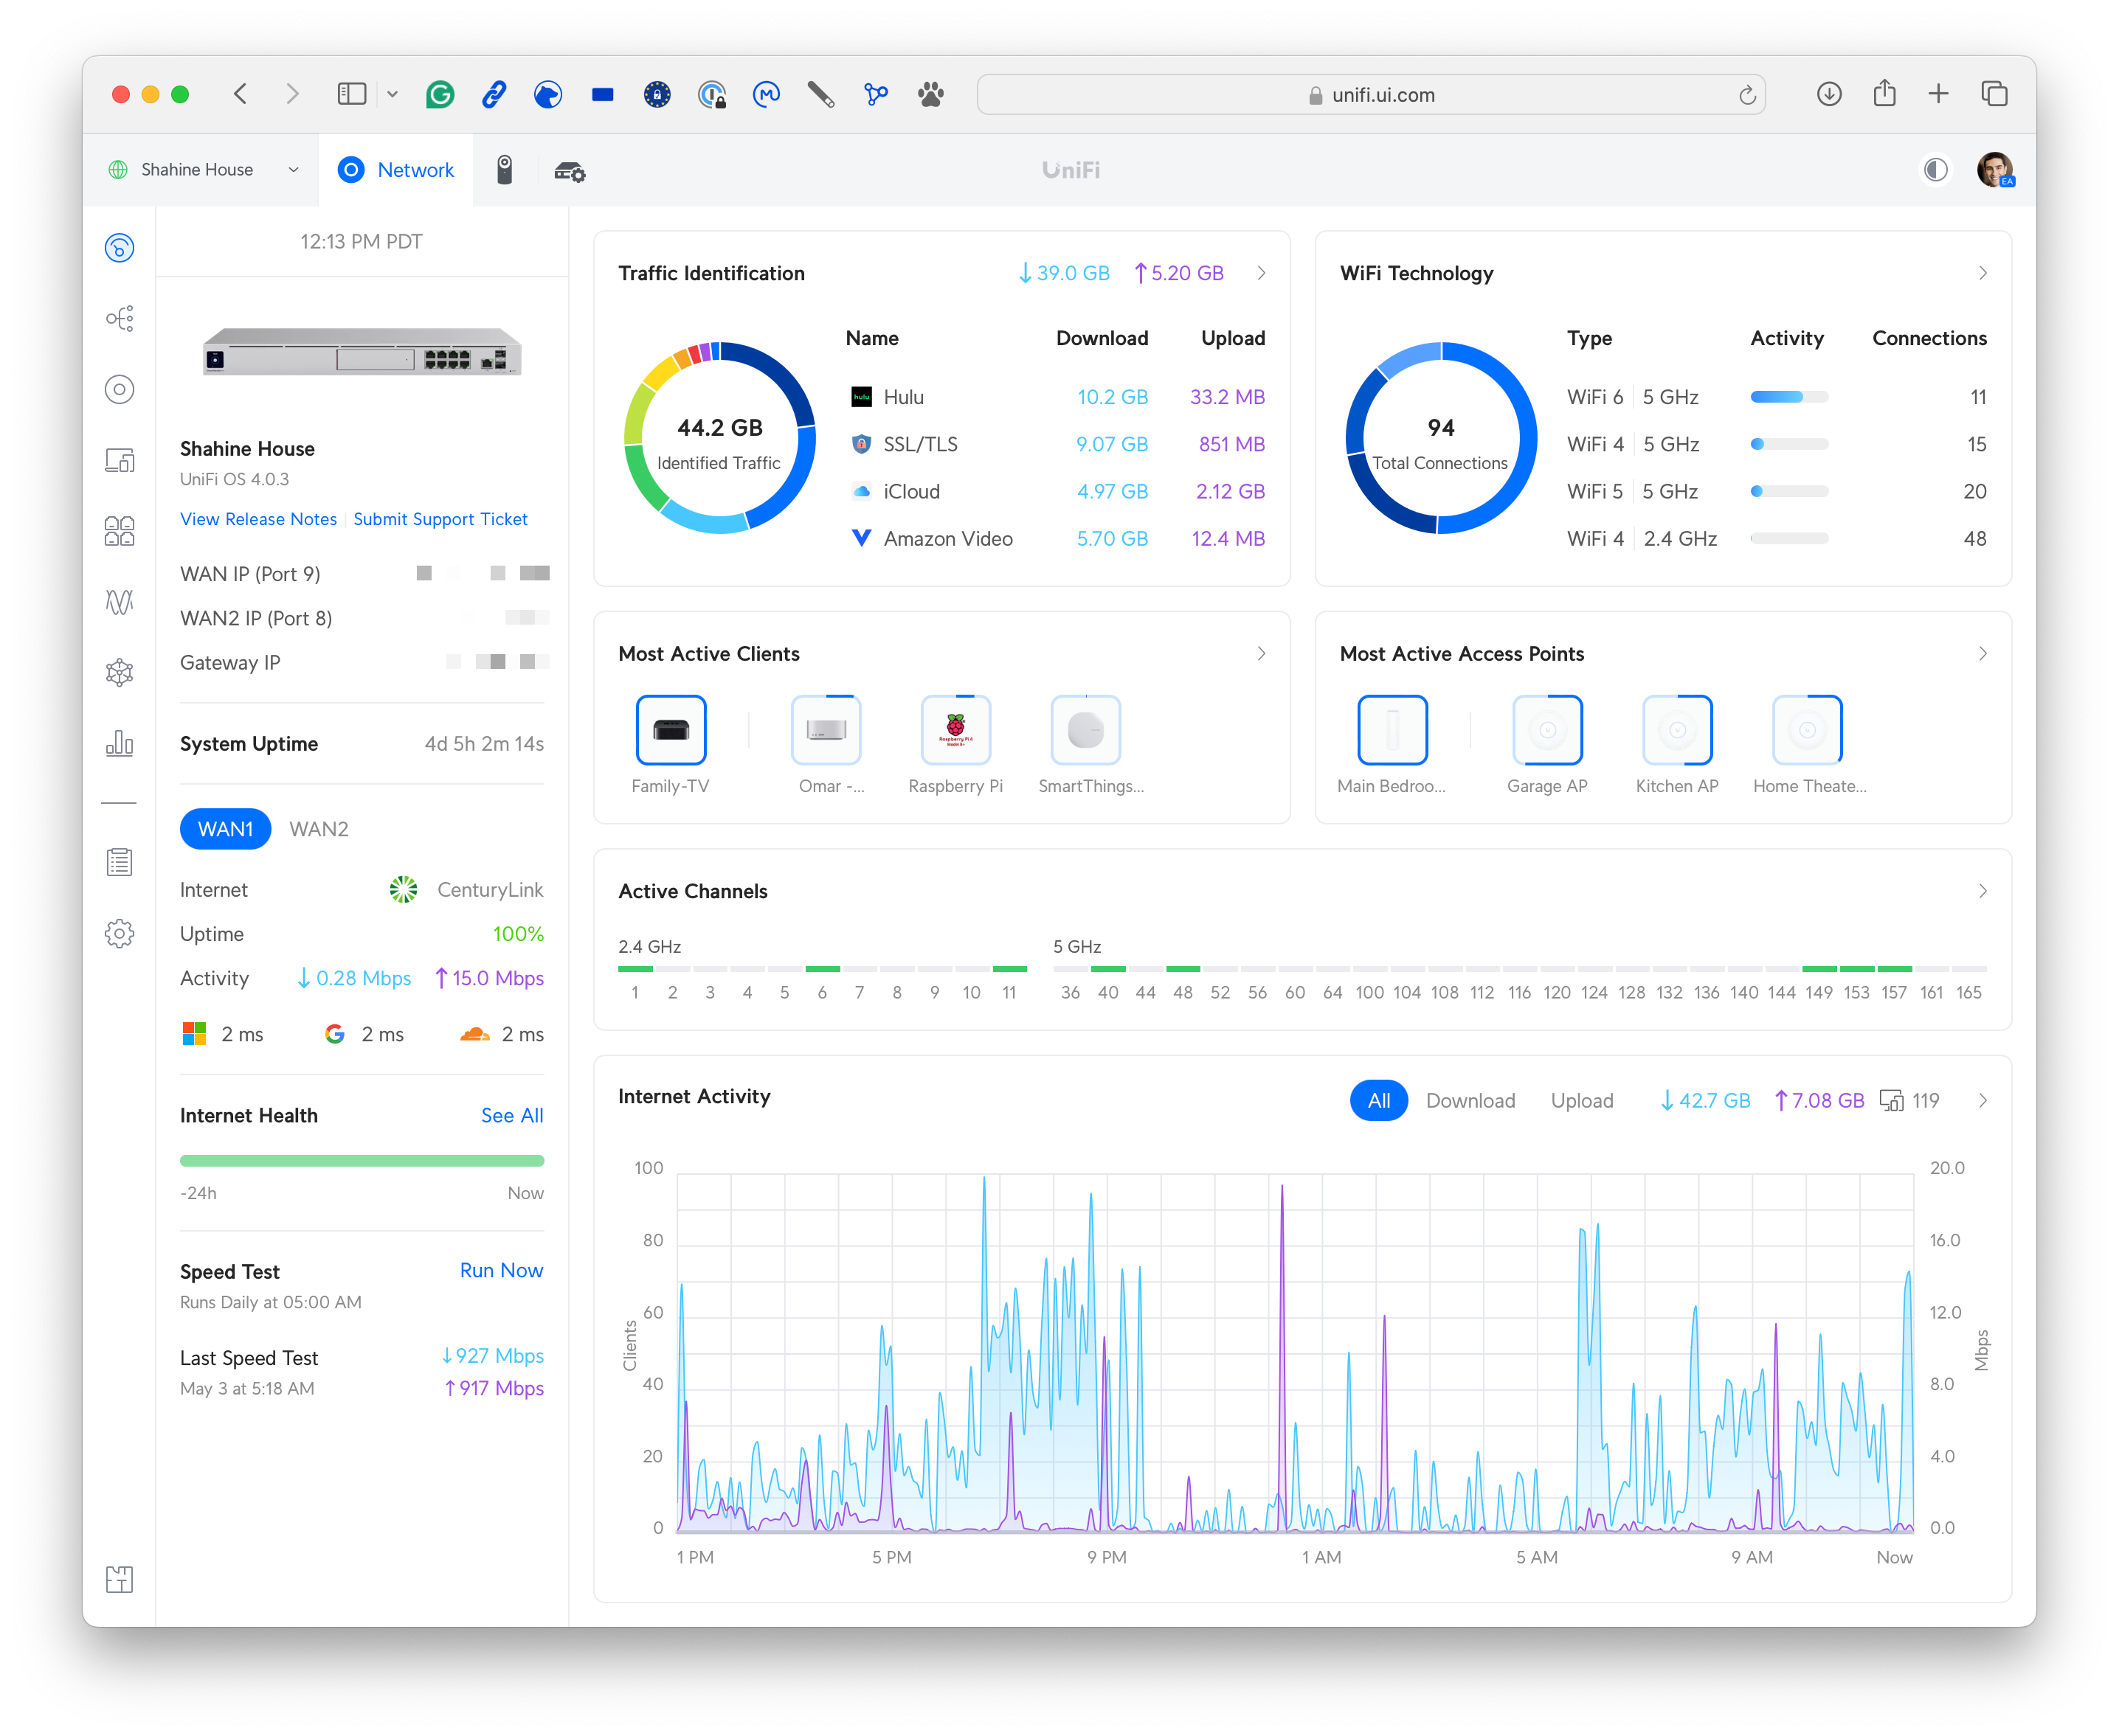Expand the Active Channels panel chevron
Viewport: 2119px width, 1736px height.
point(1982,891)
